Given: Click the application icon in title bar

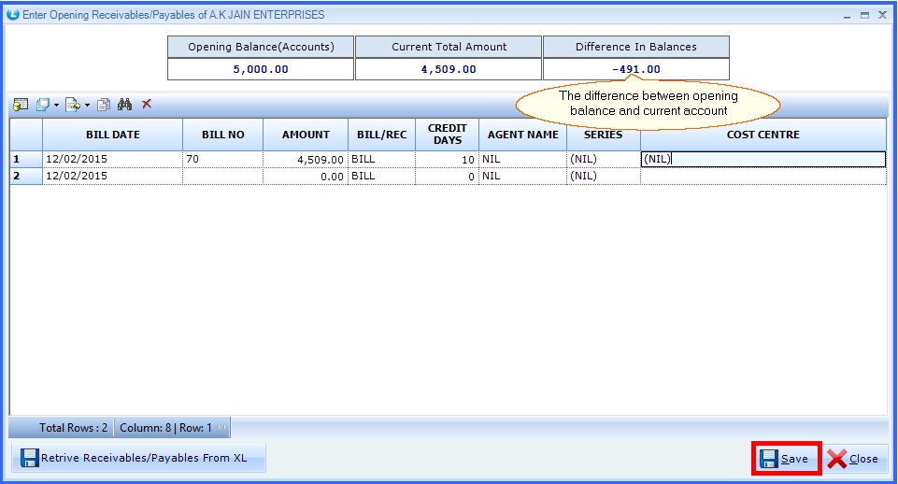Looking at the screenshot, I should (13, 15).
